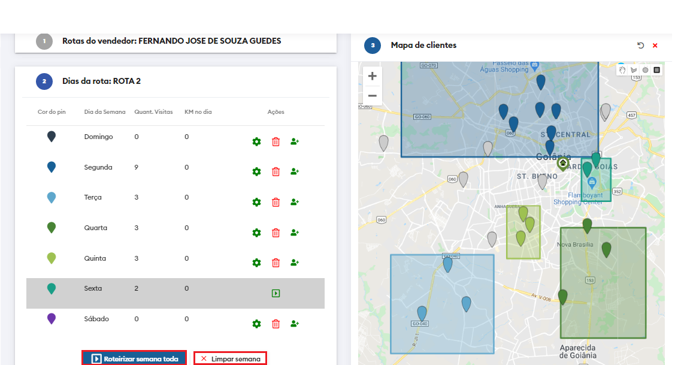
Task: Expand step 1 Rotas do vendedor section
Action: pos(171,41)
